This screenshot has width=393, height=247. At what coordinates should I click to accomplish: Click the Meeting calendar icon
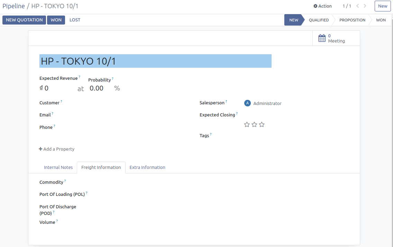(322, 38)
